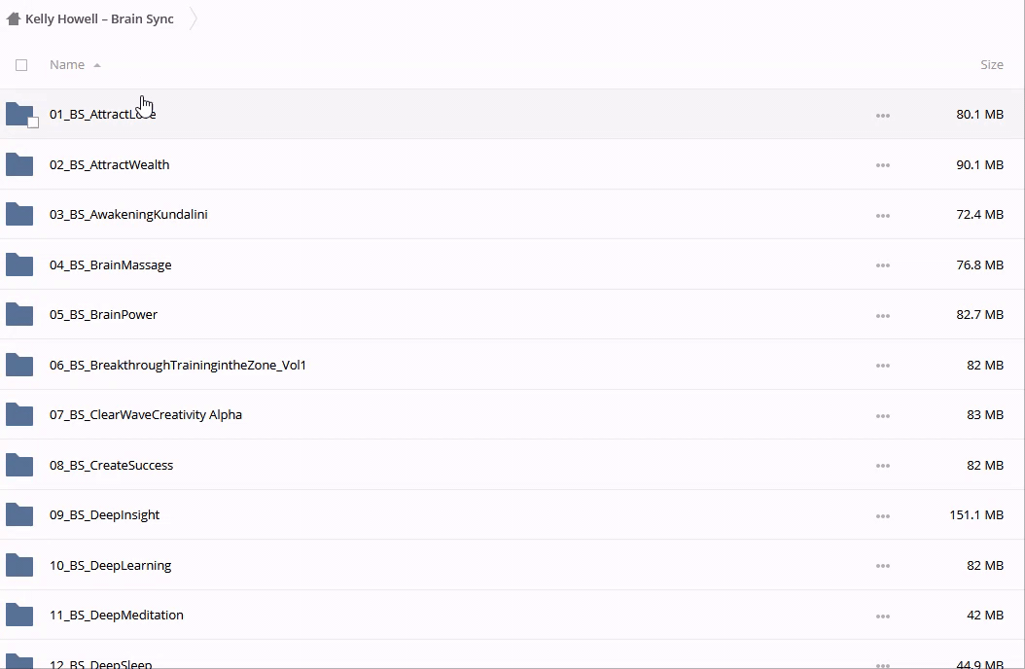Click the 80.1 MB size value
Image resolution: width=1025 pixels, height=669 pixels.
point(979,115)
